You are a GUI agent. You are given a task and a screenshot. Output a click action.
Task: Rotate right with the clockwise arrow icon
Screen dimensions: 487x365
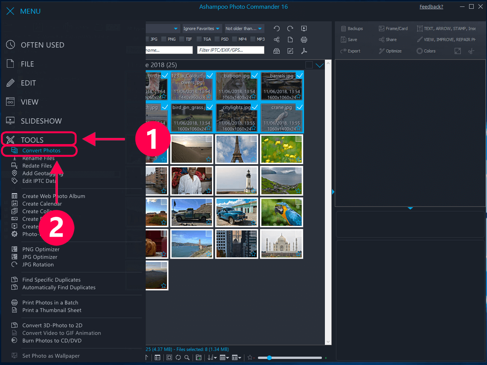click(290, 29)
